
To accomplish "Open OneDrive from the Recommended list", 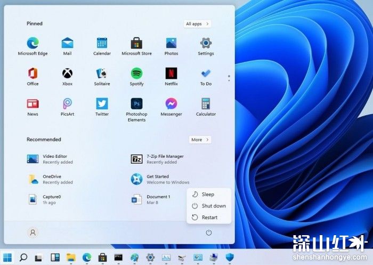I will coord(50,179).
